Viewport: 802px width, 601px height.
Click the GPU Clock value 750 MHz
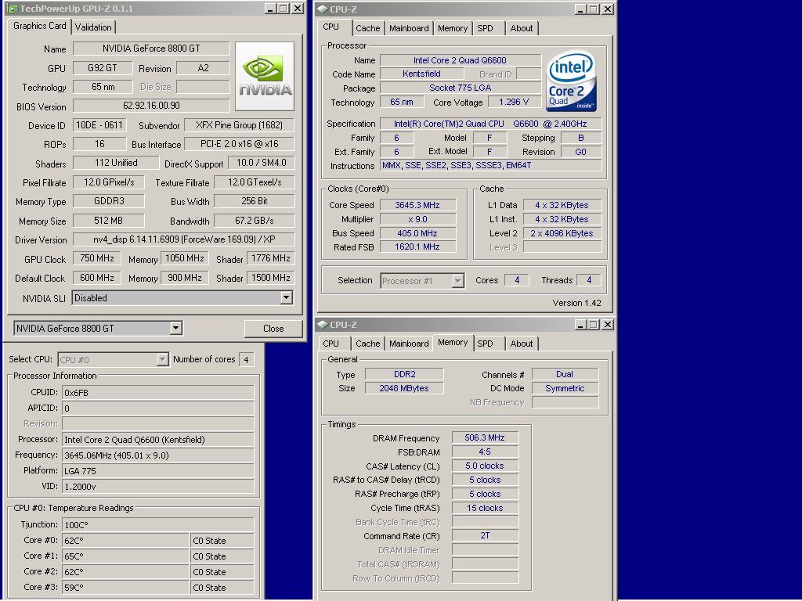[x=96, y=258]
